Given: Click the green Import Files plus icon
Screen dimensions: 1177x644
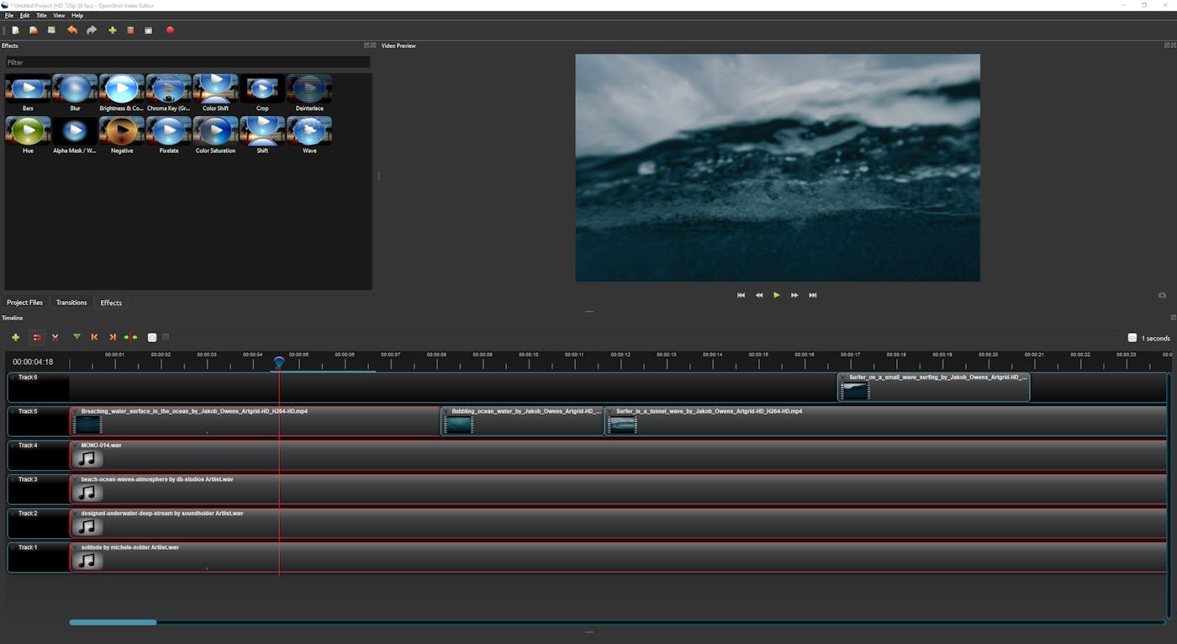Looking at the screenshot, I should pyautogui.click(x=113, y=30).
